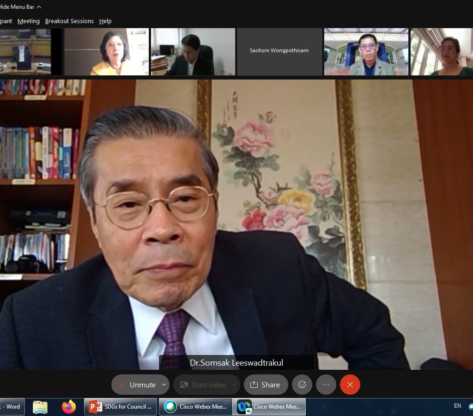Open File Explorer from the taskbar
The width and height of the screenshot is (473, 416).
click(40, 407)
